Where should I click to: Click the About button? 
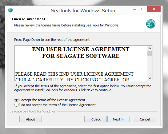[x=30, y=119]
